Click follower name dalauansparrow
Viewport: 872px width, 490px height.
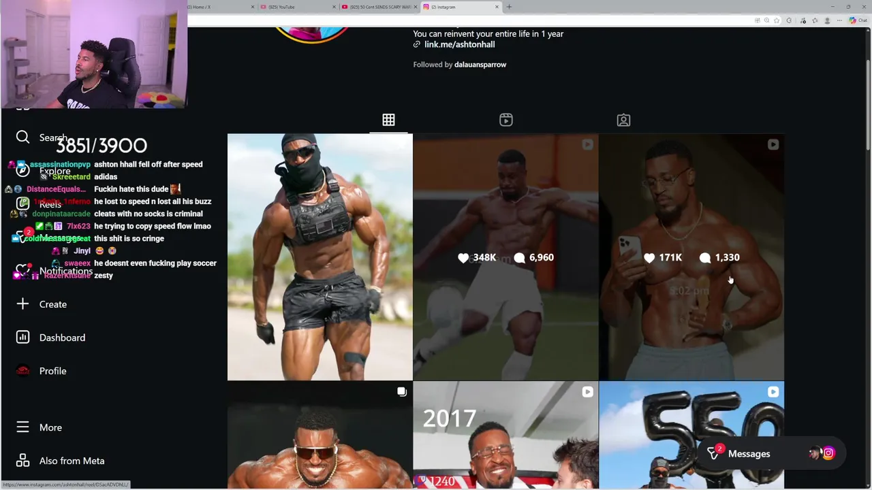[x=480, y=65]
